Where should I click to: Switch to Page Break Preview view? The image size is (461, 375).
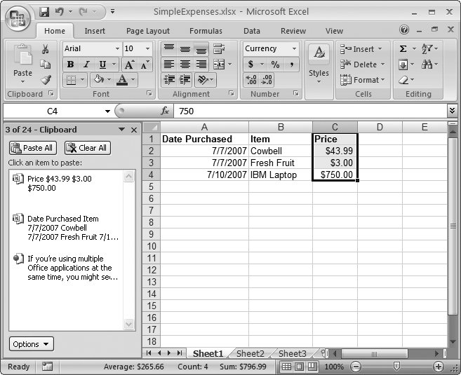click(312, 366)
